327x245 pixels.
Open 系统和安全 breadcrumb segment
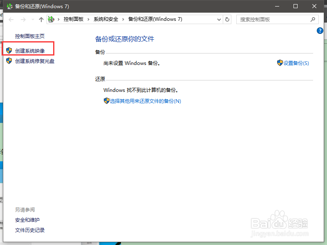tap(106, 19)
